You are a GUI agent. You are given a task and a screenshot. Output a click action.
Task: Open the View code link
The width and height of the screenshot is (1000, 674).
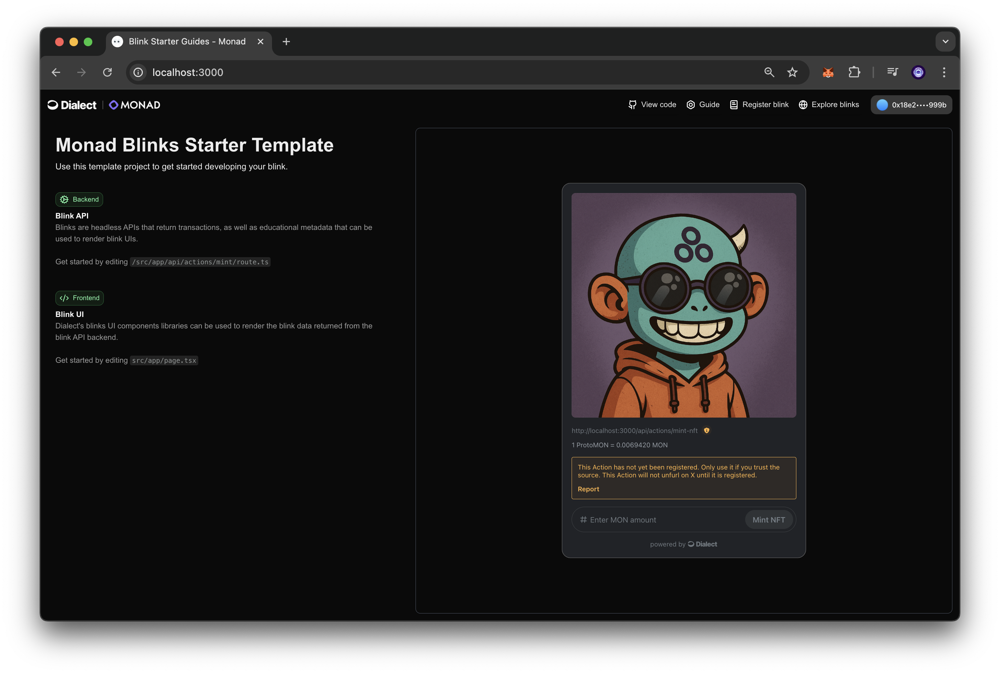click(652, 105)
